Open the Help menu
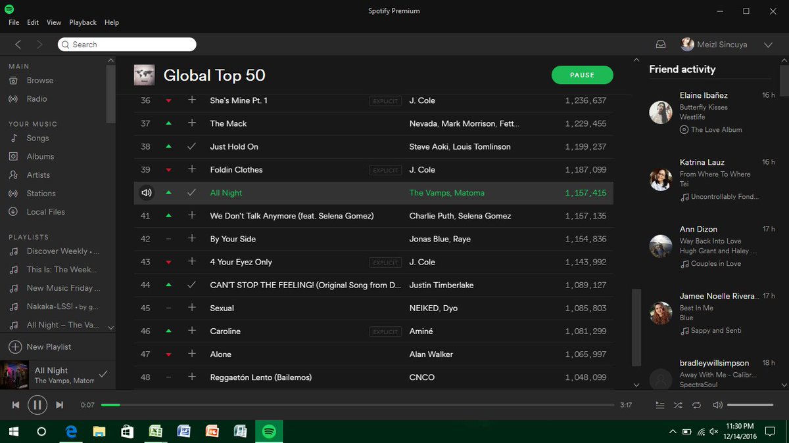 [x=112, y=22]
